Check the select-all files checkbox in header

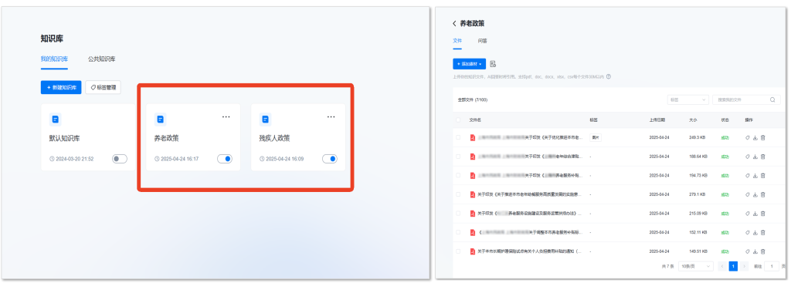click(458, 120)
